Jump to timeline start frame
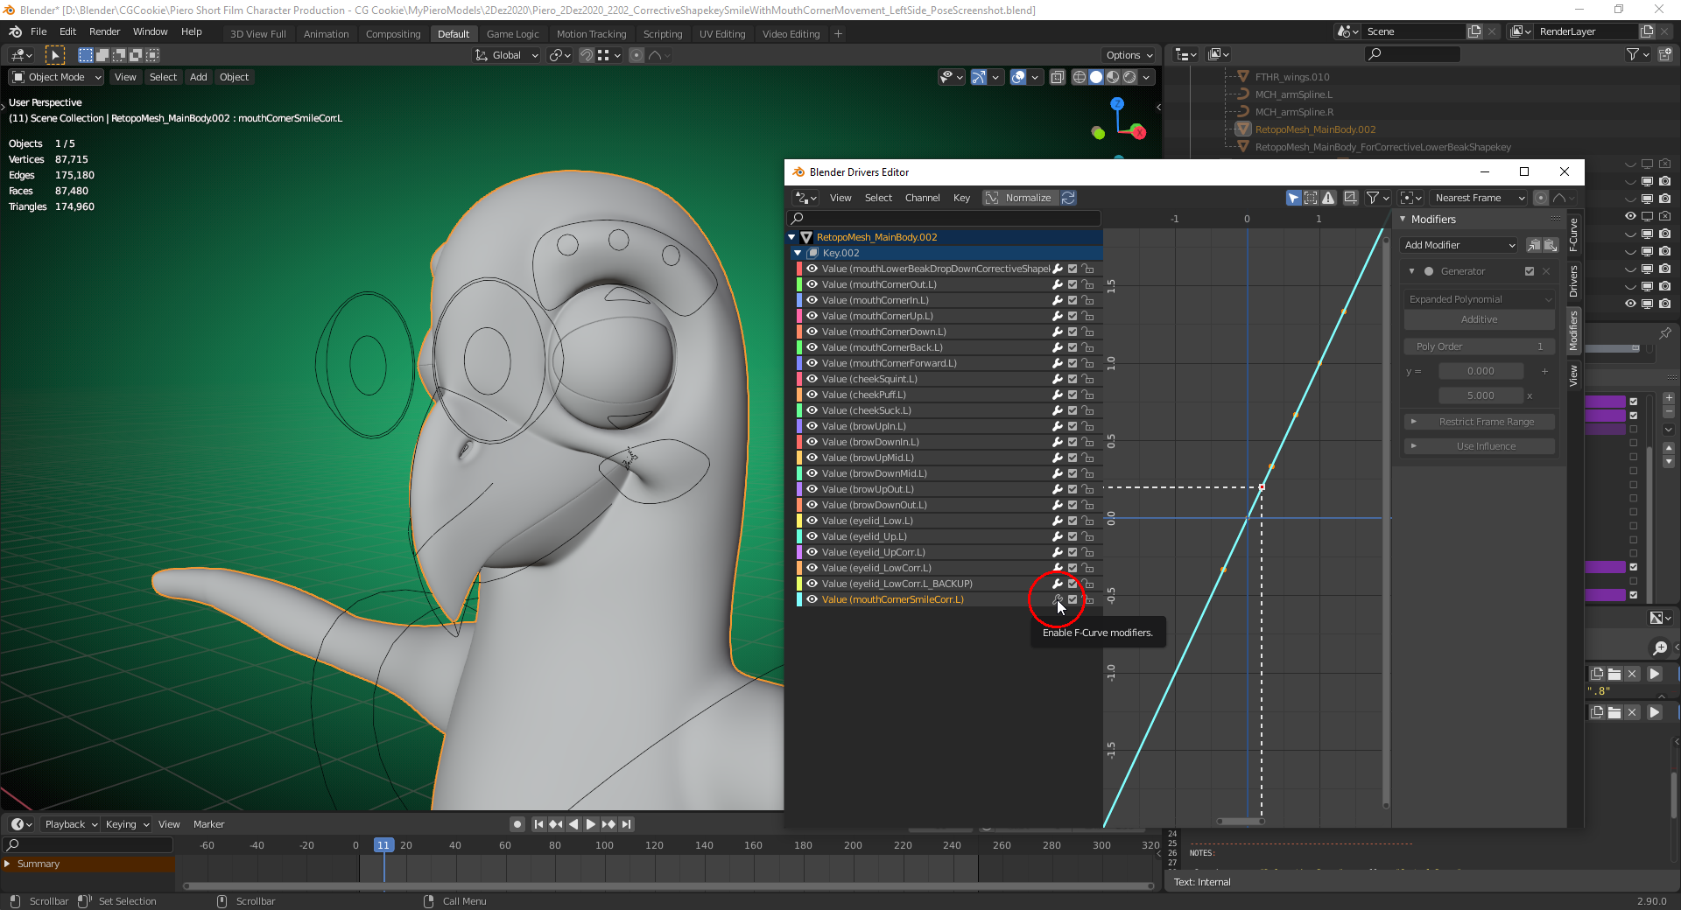1681x910 pixels. 538,824
